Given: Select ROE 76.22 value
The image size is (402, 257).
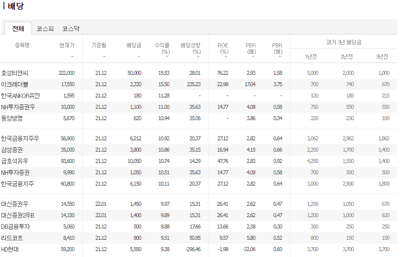Looking at the screenshot, I should click(x=222, y=73).
